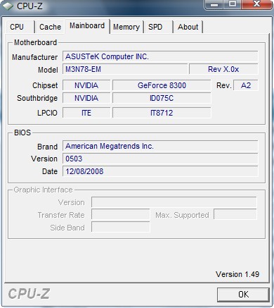The height and width of the screenshot is (308, 274).
Task: Click the M3N78-EM model value
Action: coord(125,69)
